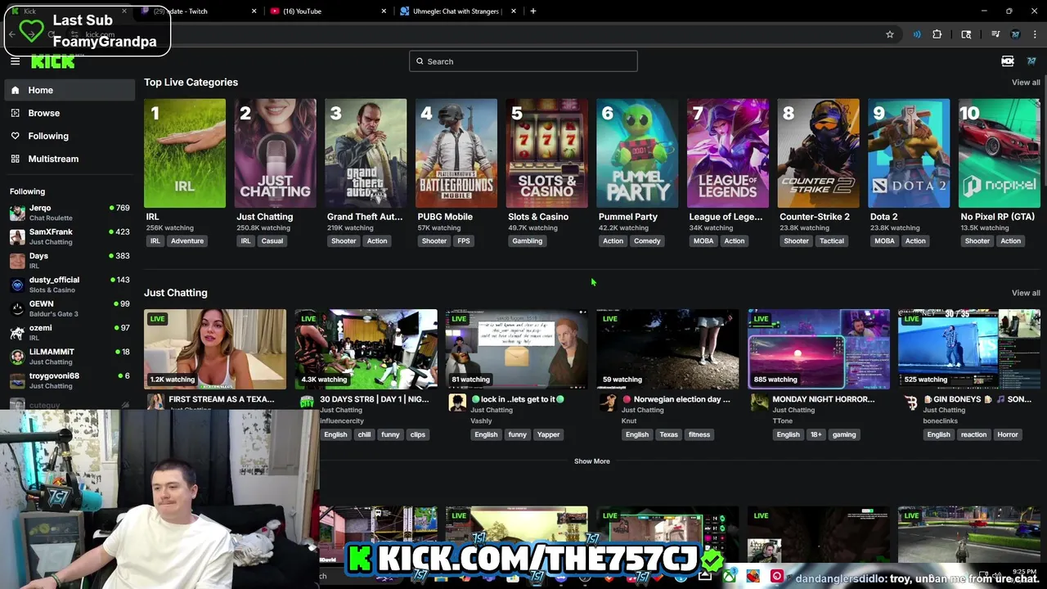1047x589 pixels.
Task: Open a new browser tab
Action: pyautogui.click(x=533, y=11)
